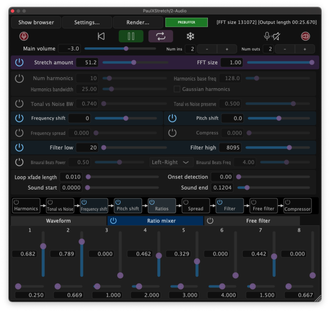
Task: Open the Settings... button
Action: pos(87,22)
